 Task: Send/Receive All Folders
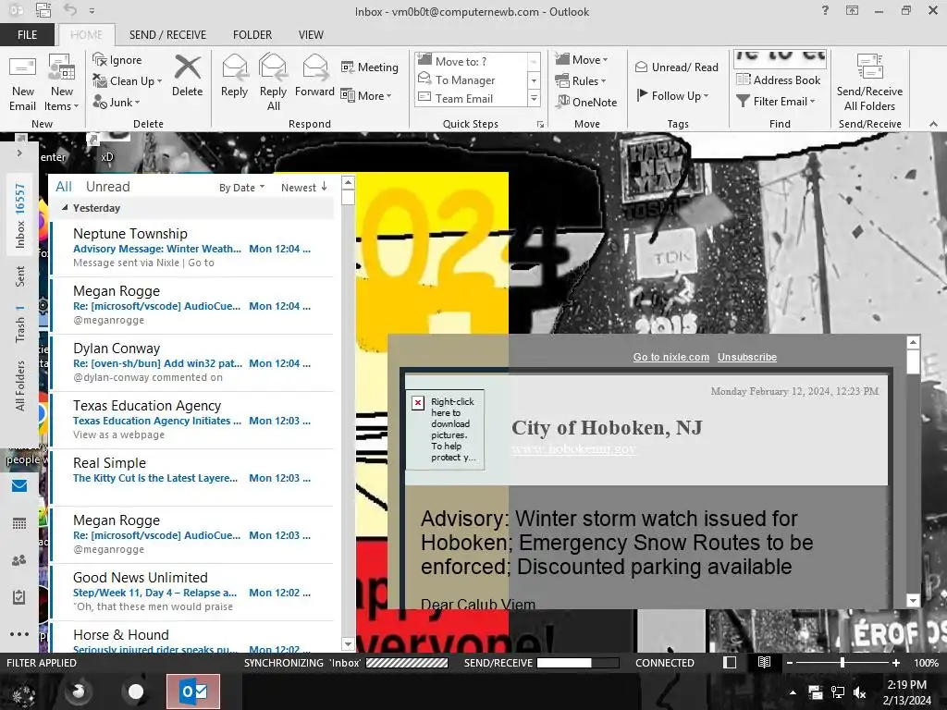(869, 82)
